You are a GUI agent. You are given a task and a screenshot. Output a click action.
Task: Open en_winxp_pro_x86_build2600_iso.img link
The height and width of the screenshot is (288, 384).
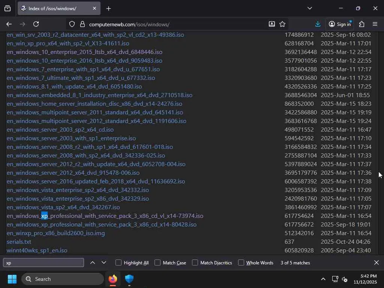click(x=55, y=233)
